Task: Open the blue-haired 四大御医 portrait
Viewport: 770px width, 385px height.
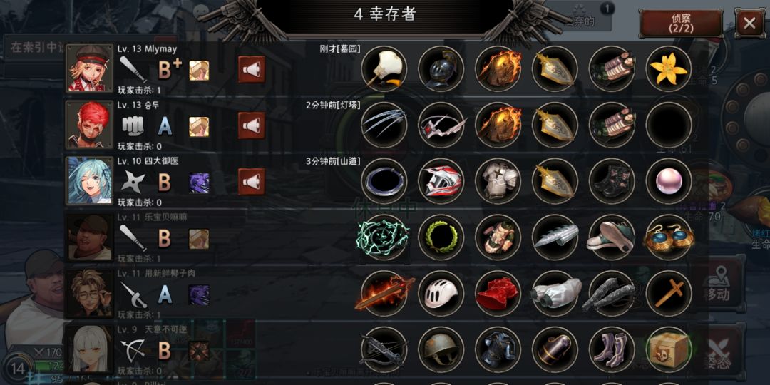Action: [x=89, y=180]
